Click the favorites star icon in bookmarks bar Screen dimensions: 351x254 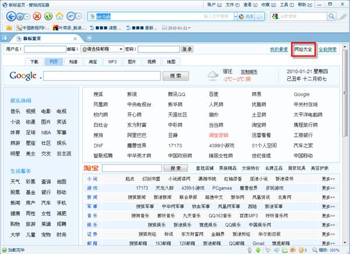coord(10,27)
